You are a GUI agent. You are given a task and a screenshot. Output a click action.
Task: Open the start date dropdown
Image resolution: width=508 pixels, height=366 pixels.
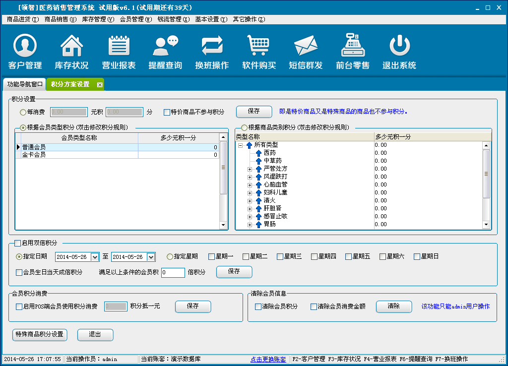coord(95,257)
